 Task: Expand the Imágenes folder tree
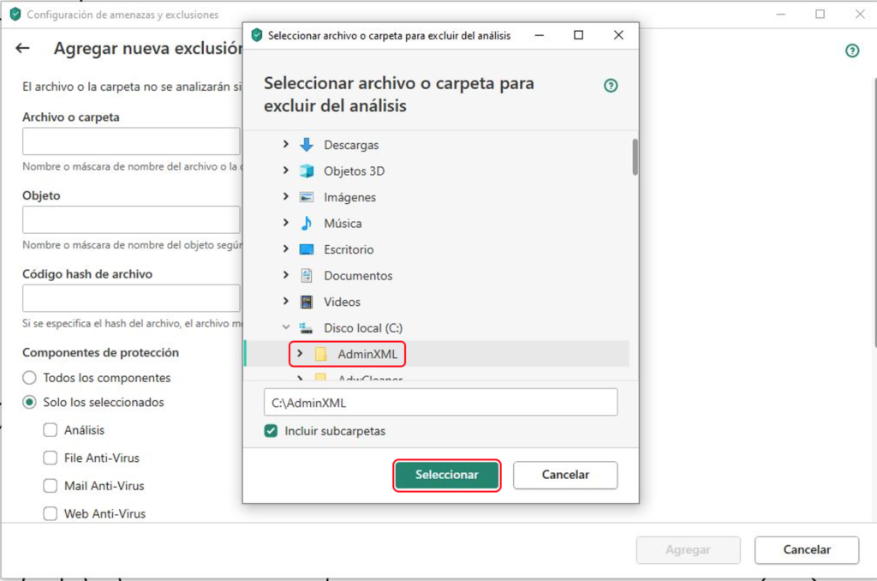(x=286, y=197)
